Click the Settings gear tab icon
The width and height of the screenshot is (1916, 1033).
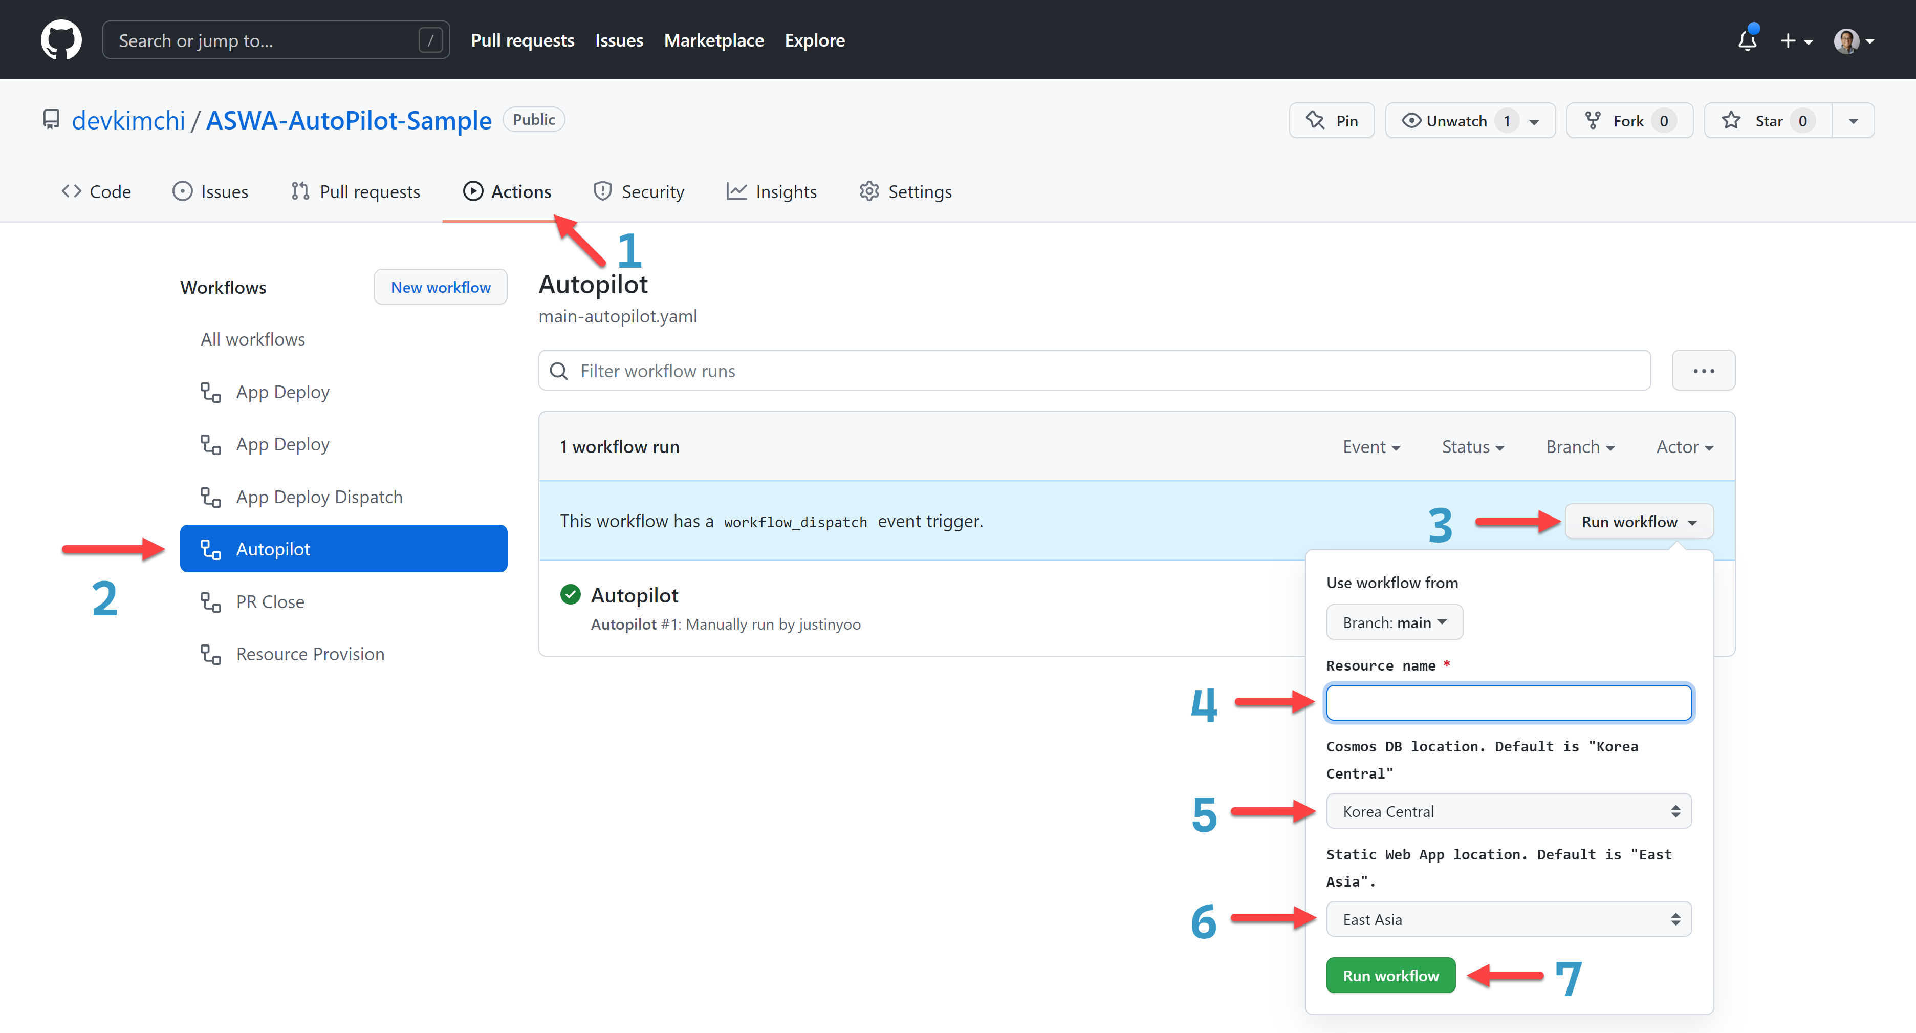(x=869, y=191)
